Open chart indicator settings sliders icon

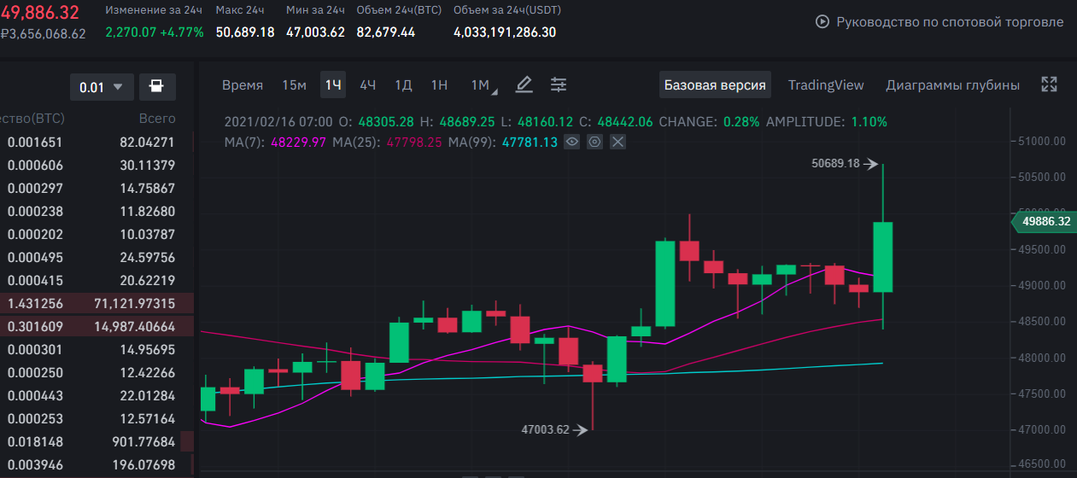click(x=559, y=85)
